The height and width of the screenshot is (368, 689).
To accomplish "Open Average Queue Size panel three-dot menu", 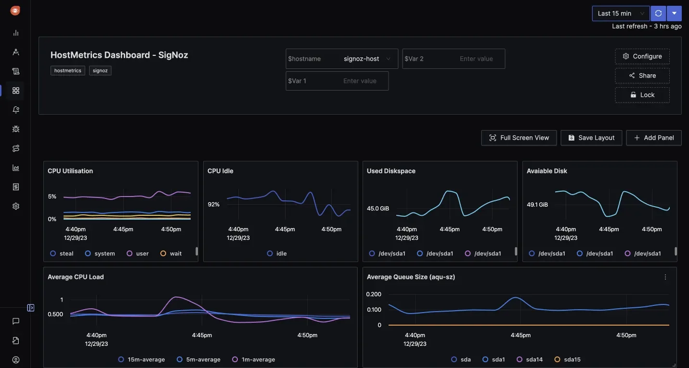I will click(665, 277).
